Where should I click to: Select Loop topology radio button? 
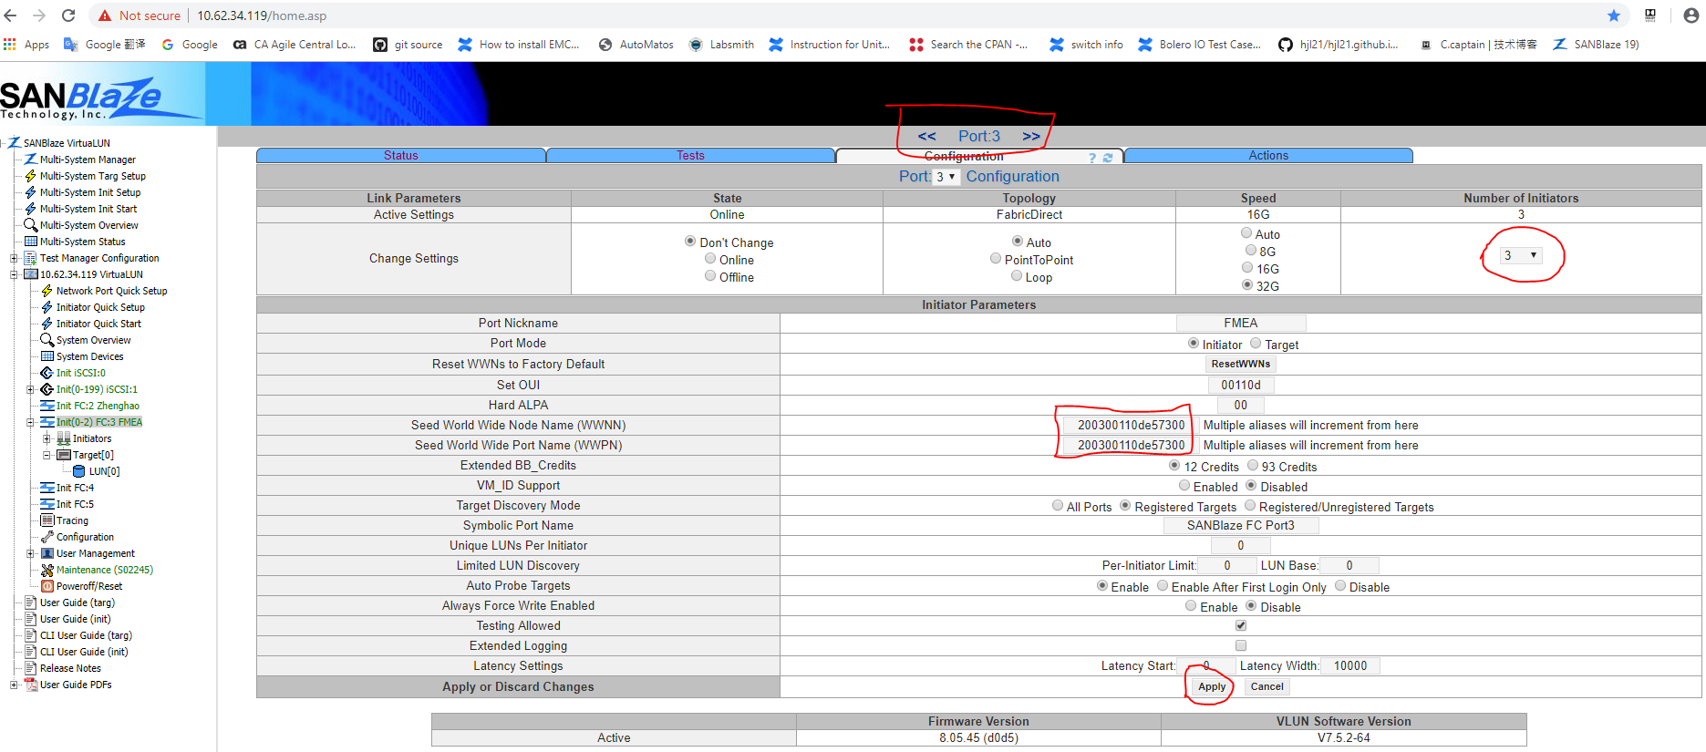(x=1017, y=276)
